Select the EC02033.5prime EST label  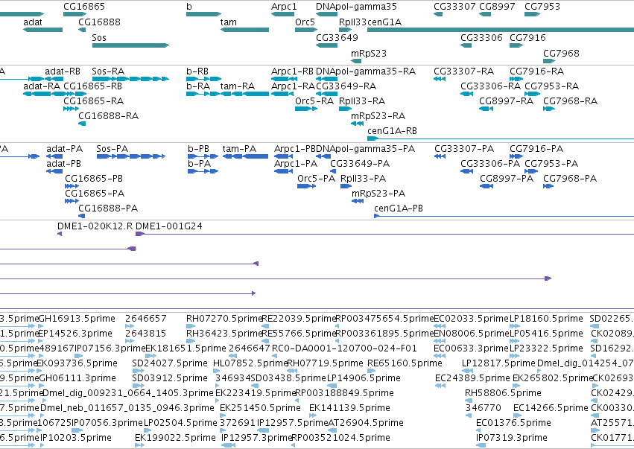pos(471,319)
